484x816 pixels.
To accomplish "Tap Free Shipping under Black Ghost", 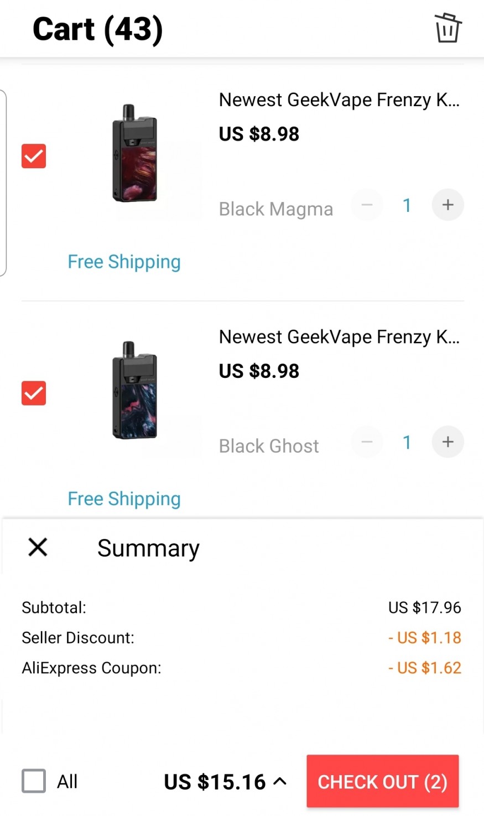I will coord(124,498).
